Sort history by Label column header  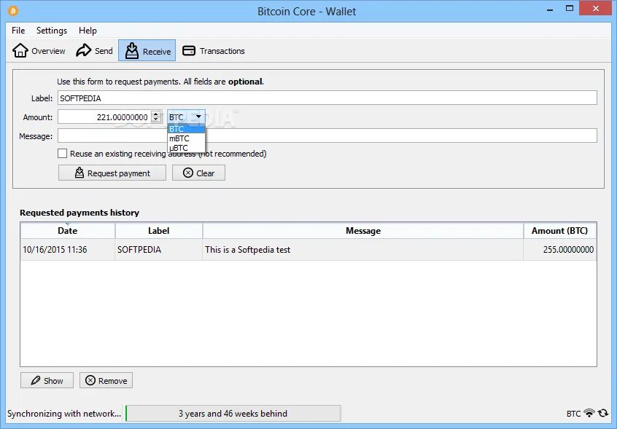point(158,231)
